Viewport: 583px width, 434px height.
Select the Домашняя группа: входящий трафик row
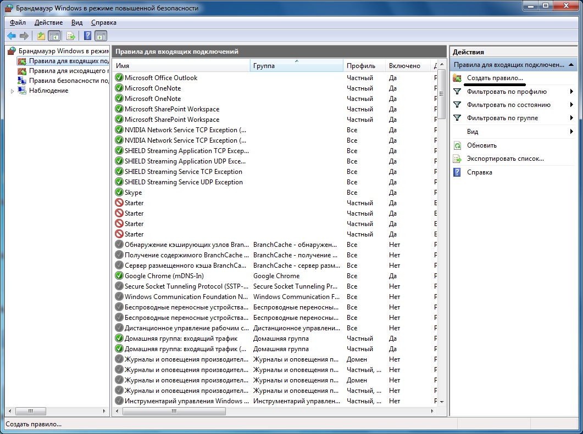[x=275, y=339]
